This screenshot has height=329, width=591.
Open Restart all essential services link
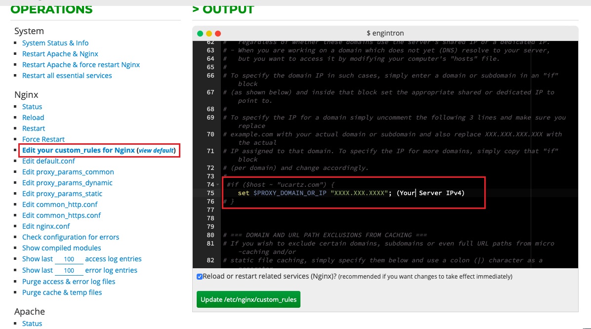[x=67, y=76]
